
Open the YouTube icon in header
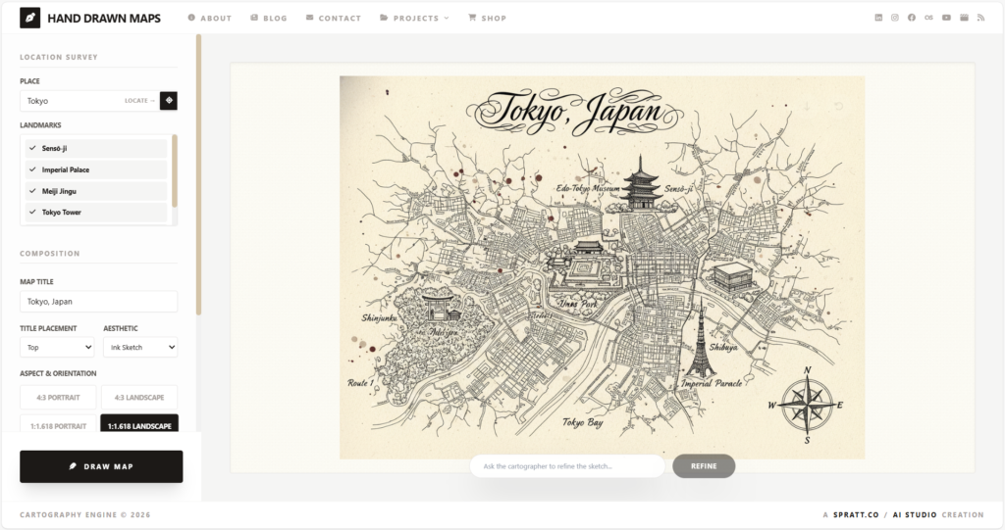click(x=946, y=18)
